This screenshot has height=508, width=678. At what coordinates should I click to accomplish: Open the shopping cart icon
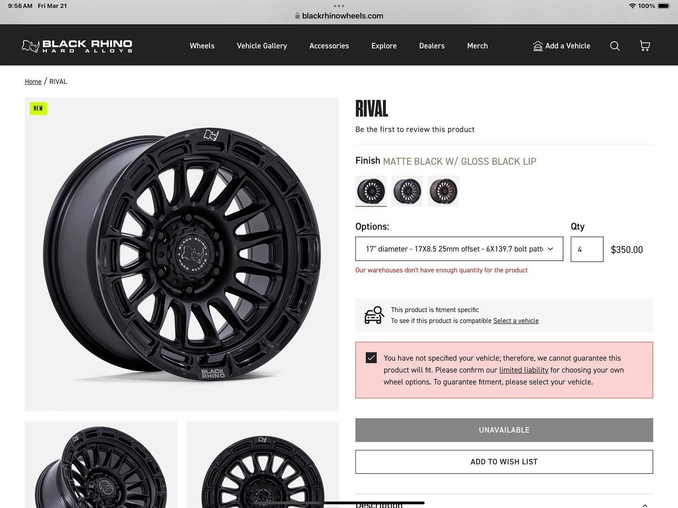[x=645, y=46]
